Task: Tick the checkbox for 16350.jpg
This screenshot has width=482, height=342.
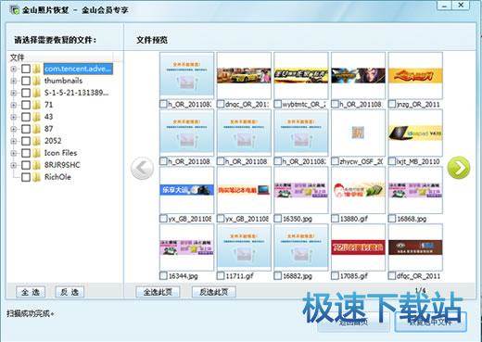Action: [278, 219]
